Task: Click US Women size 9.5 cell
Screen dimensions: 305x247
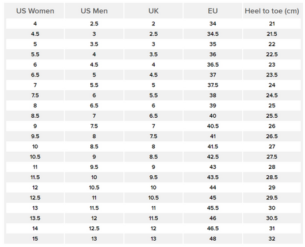Action: 35,136
